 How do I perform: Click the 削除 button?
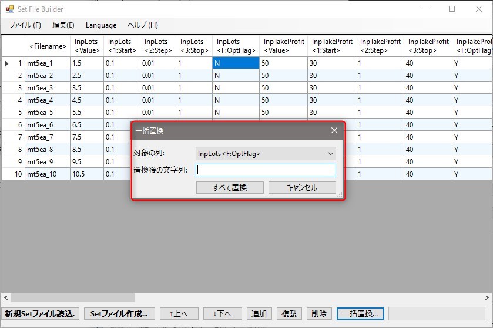319,313
